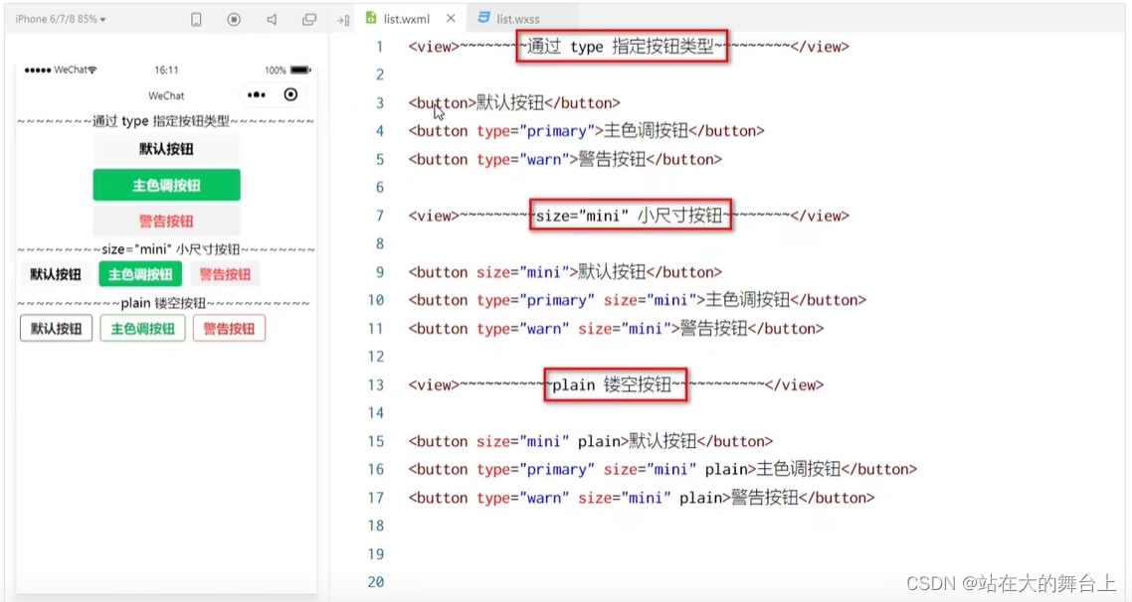The image size is (1132, 602).
Task: Open the iPhone 6/7/8 device dropdown
Action: [x=62, y=19]
